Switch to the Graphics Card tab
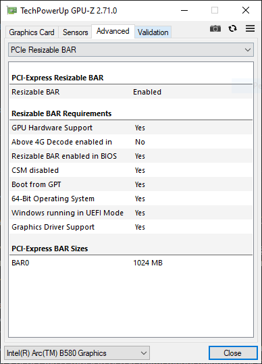The height and width of the screenshot is (364, 262). pyautogui.click(x=32, y=32)
